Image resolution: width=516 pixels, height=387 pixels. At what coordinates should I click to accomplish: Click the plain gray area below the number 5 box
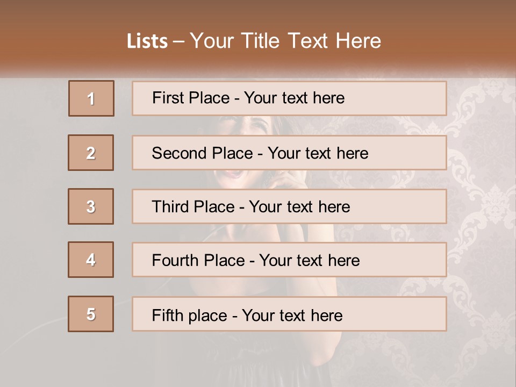click(x=91, y=360)
